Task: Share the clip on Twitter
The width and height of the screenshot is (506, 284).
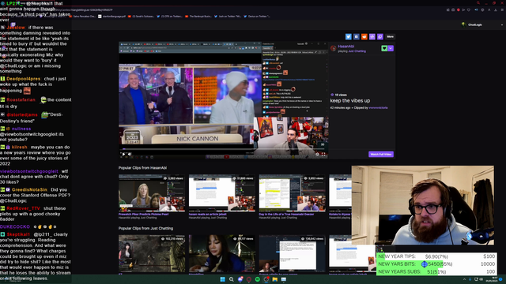Action: tap(348, 37)
